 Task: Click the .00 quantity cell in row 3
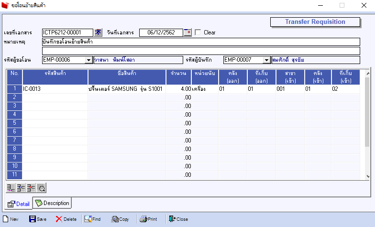coord(178,106)
